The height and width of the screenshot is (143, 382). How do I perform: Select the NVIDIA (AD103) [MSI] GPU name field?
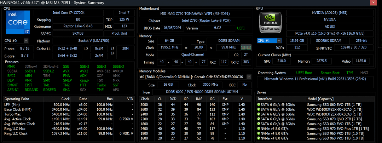pos(329,13)
